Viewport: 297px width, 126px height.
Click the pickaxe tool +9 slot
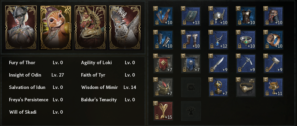[x=246, y=63]
